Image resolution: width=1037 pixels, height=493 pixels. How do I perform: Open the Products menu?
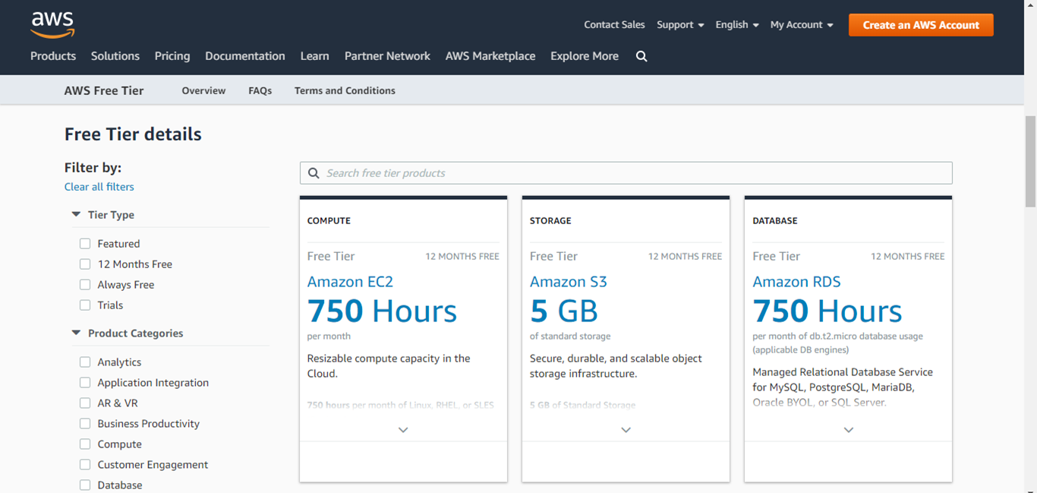[x=53, y=56]
